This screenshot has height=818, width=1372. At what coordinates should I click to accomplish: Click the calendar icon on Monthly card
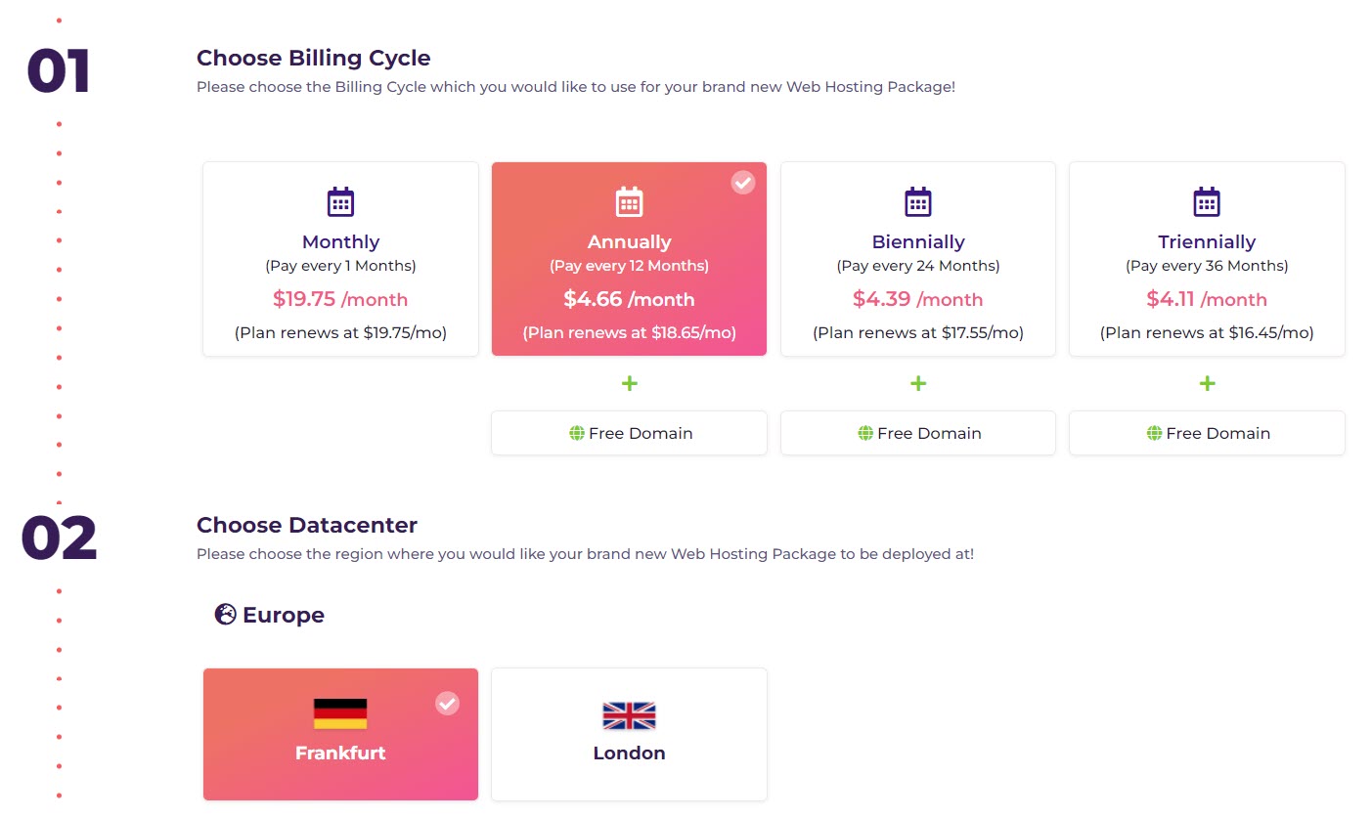[x=340, y=202]
